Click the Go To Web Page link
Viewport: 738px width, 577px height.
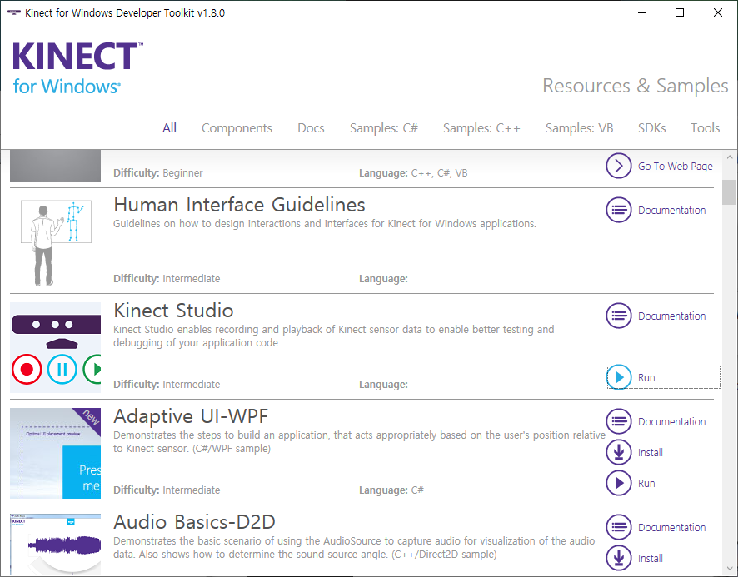(675, 167)
